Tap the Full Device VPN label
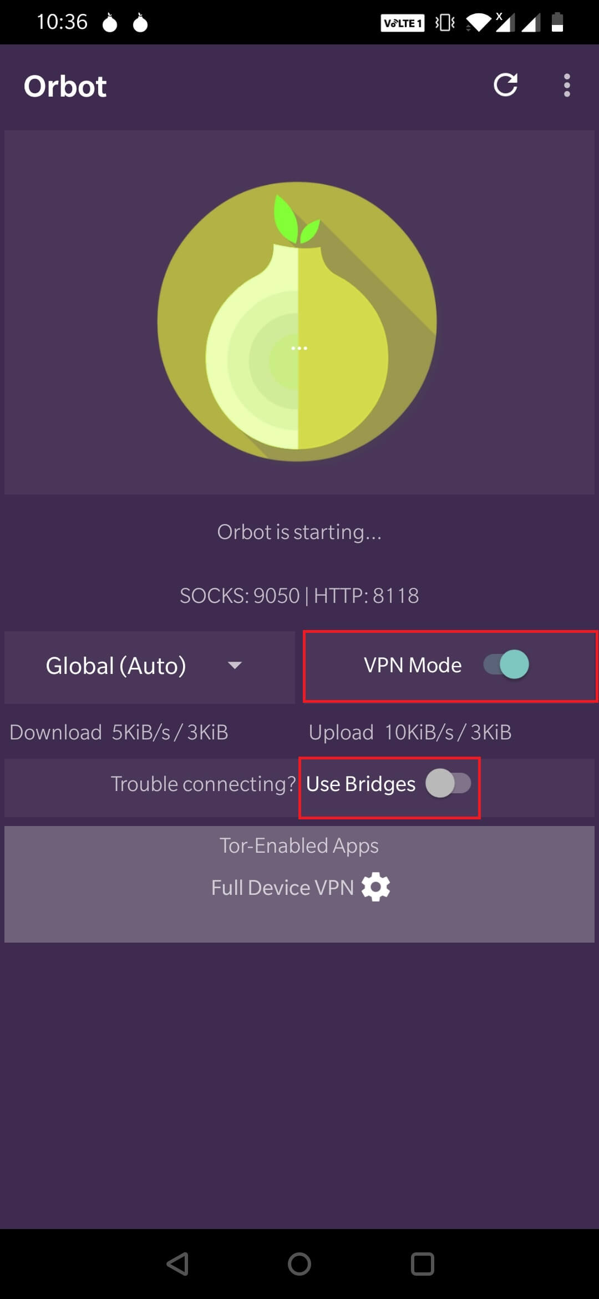The height and width of the screenshot is (1299, 599). (x=282, y=887)
